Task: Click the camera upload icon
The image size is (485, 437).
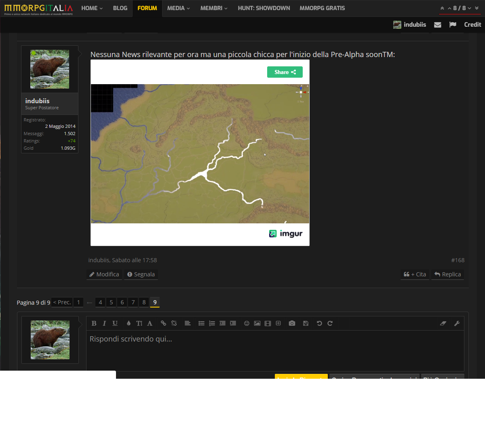Action: [x=292, y=323]
